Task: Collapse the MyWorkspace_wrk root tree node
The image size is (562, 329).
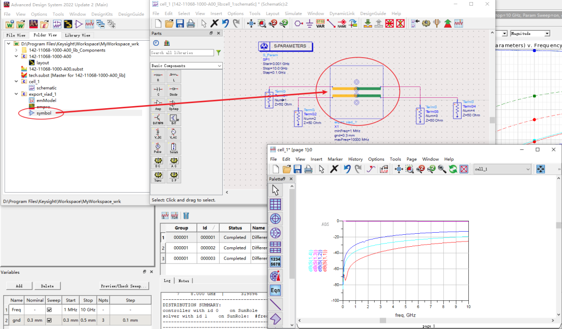Action: 9,44
